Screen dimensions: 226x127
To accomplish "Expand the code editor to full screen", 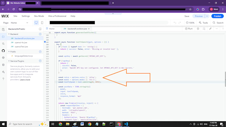I will [210, 29].
